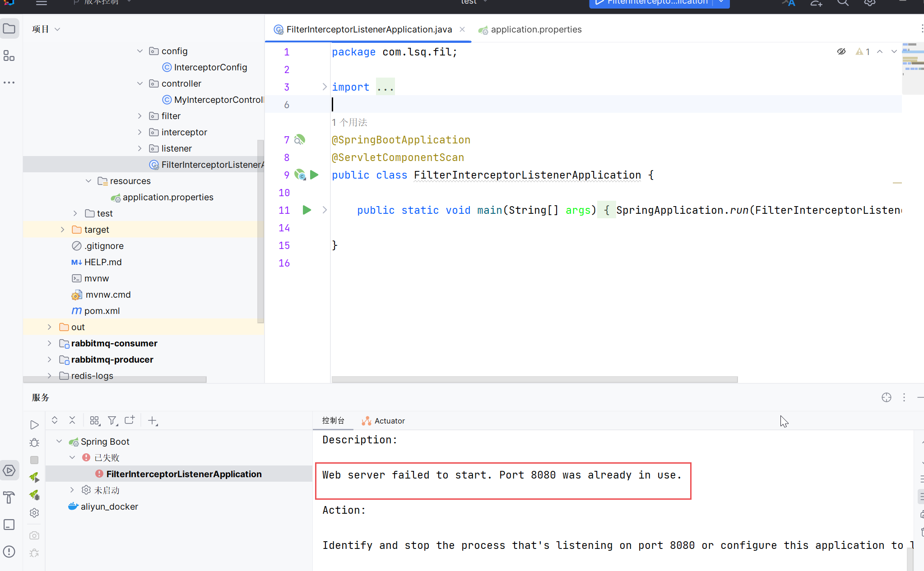
Task: Open the Structure tool window icon
Action: (9, 56)
